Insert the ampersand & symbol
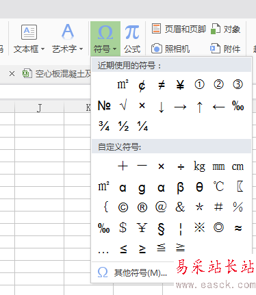Image resolution: width=256 pixels, height=295 pixels. [x=180, y=207]
